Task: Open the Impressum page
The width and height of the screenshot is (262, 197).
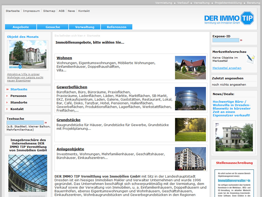Action: coord(31,11)
